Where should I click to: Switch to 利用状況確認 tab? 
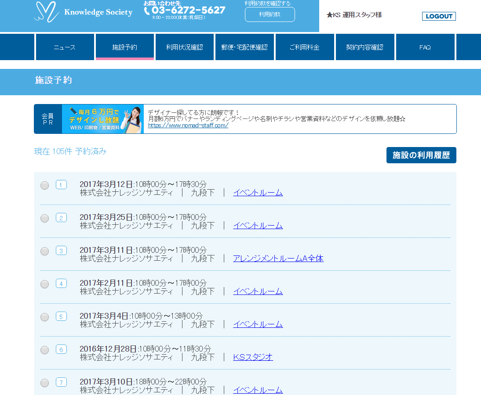pyautogui.click(x=185, y=47)
